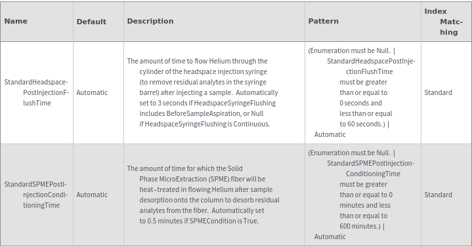The image size is (472, 247).
Task: Click 'Enumeration must be Null' in first row
Action: 350,51
